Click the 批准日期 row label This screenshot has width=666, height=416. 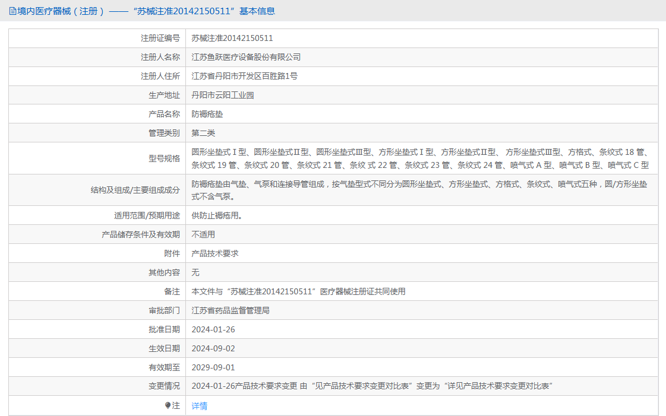[164, 329]
